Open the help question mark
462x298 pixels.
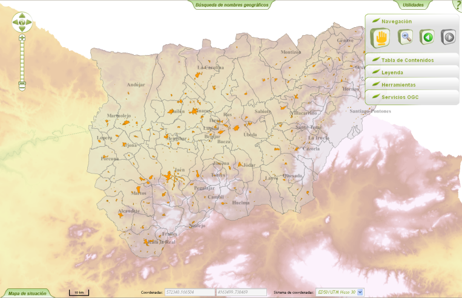[x=458, y=5]
